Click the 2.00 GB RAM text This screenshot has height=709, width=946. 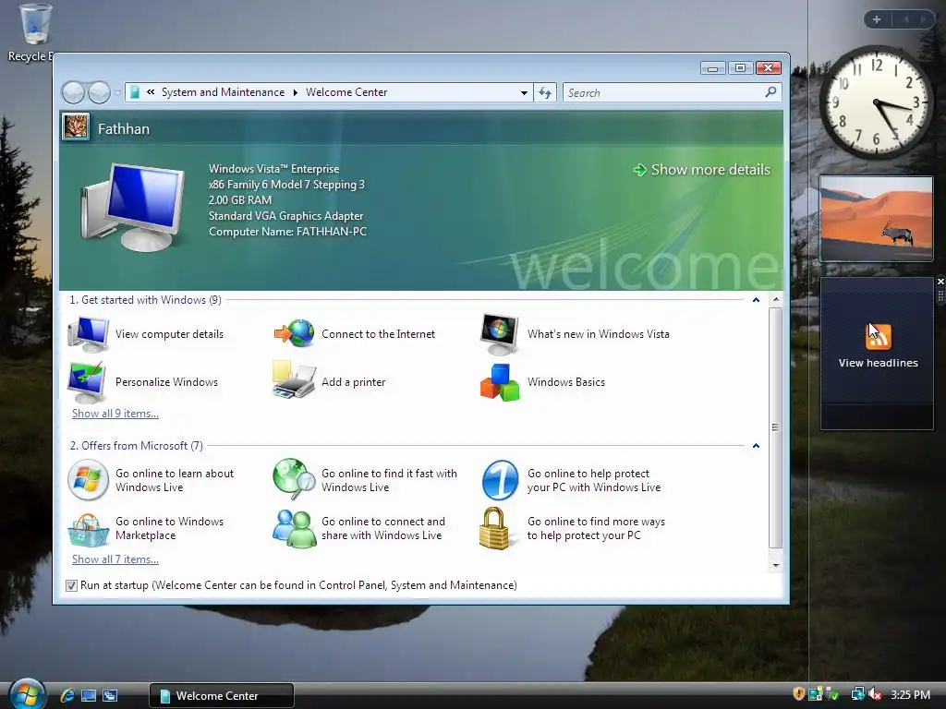tap(240, 200)
